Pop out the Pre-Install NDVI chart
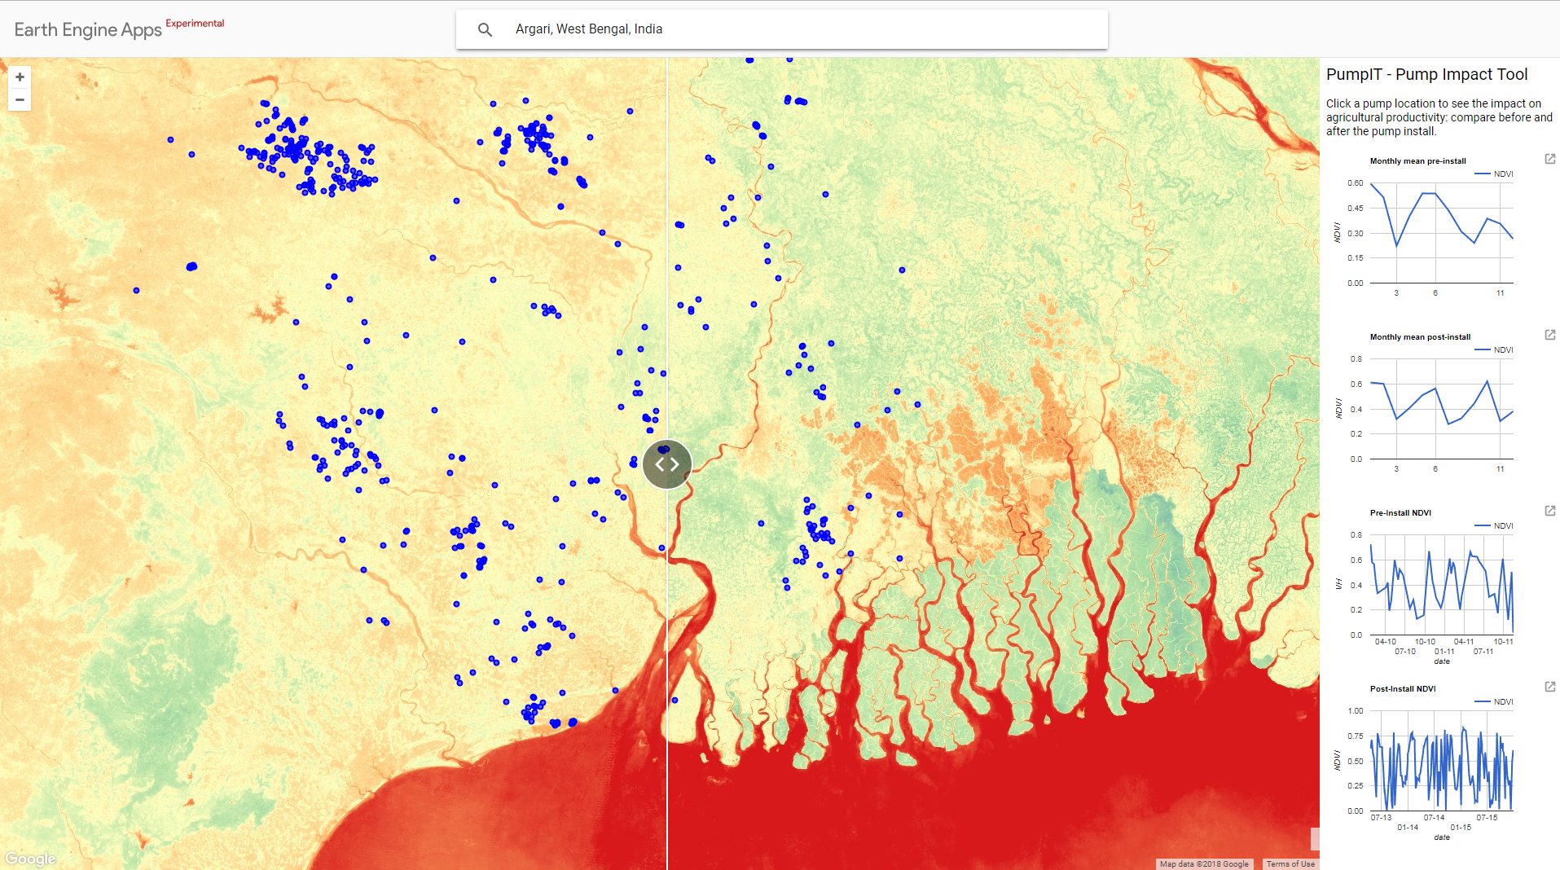Screen dimensions: 1560x870 1549,511
